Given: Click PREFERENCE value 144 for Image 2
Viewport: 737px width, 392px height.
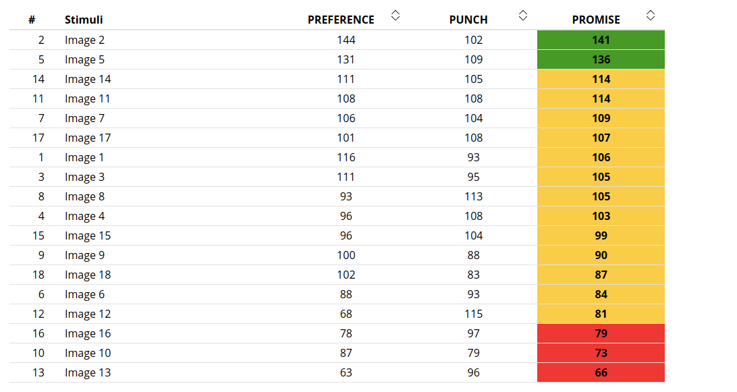Looking at the screenshot, I should 346,40.
